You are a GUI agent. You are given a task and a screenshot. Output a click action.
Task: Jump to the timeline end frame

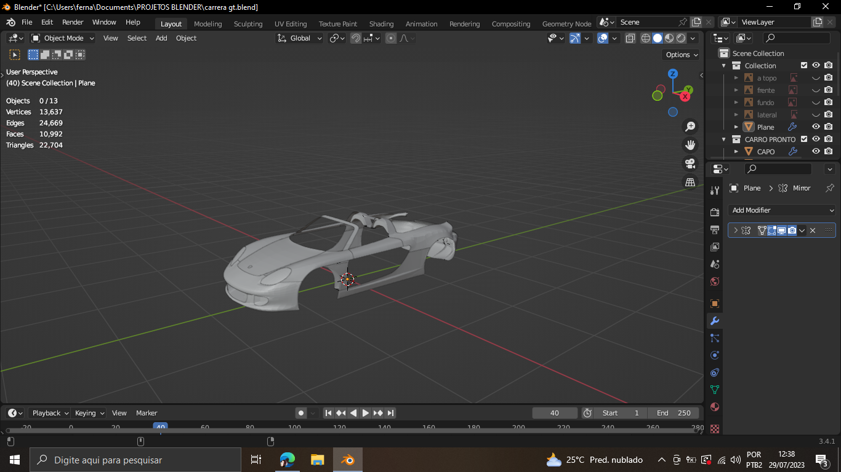[390, 413]
